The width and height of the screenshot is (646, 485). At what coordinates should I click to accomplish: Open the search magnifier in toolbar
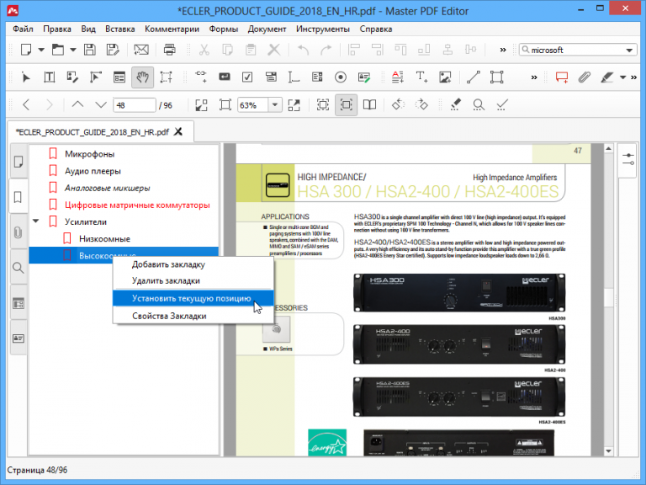click(479, 104)
